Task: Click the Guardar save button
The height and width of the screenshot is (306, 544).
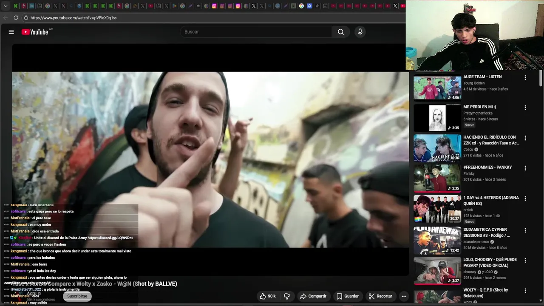Action: click(x=348, y=296)
